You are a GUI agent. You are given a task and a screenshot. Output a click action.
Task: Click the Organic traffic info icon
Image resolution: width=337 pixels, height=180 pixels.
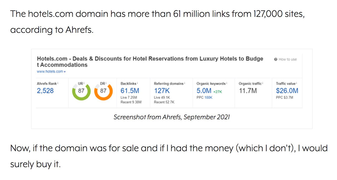(263, 83)
